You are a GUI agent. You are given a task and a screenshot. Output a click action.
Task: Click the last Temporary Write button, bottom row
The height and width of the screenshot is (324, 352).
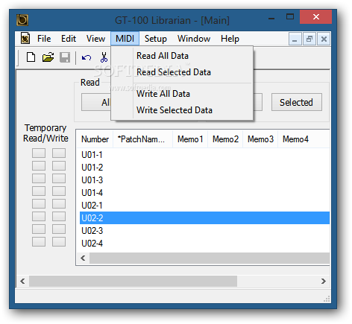(59, 242)
